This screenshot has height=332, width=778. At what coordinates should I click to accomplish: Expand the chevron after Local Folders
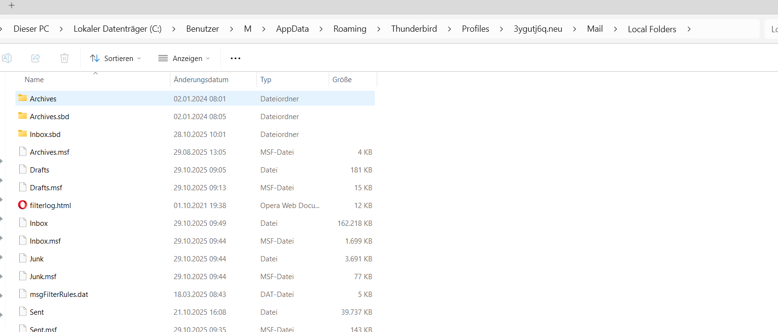689,29
